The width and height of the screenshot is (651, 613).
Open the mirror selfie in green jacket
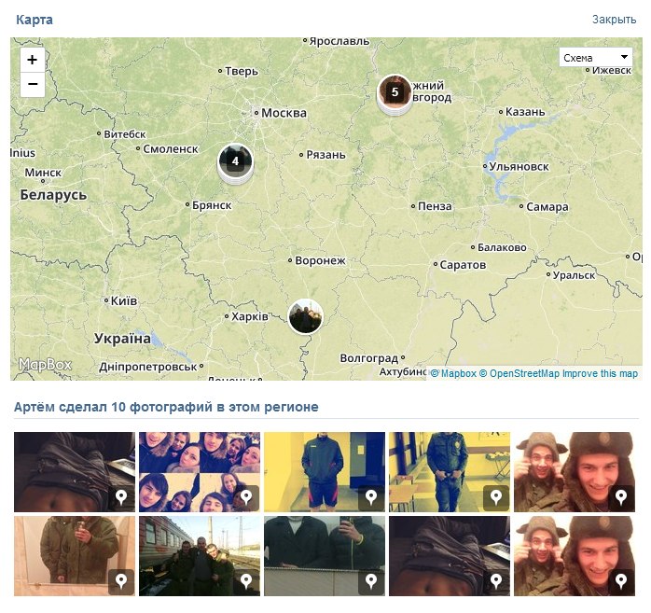click(75, 556)
